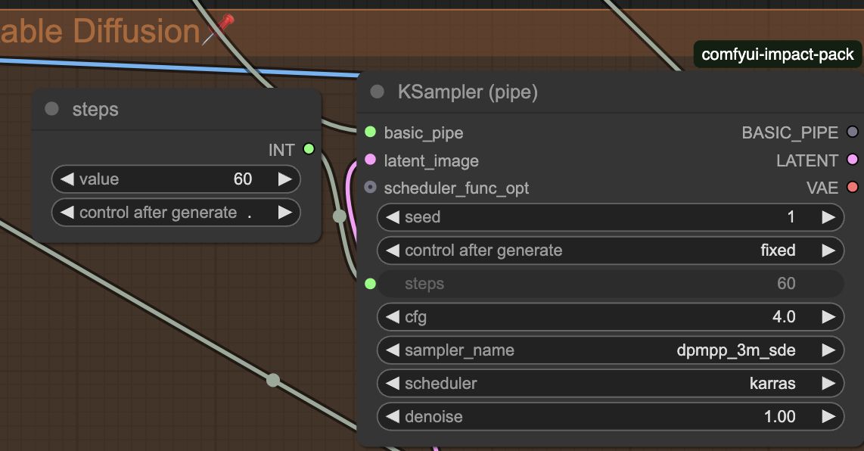Click the VAE output connector
This screenshot has width=864, height=451.
pos(853,188)
